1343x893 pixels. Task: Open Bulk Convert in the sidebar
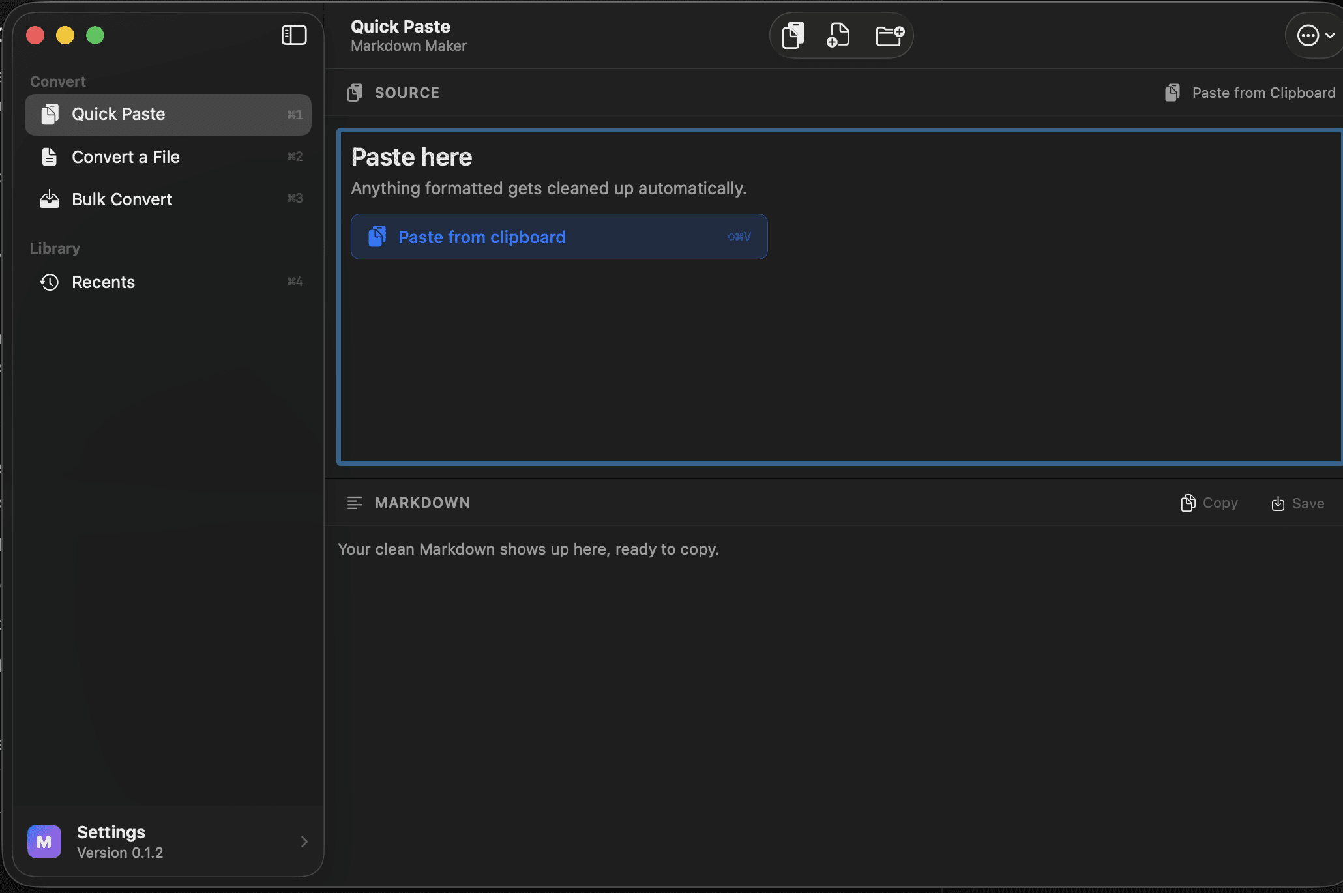[x=168, y=199]
